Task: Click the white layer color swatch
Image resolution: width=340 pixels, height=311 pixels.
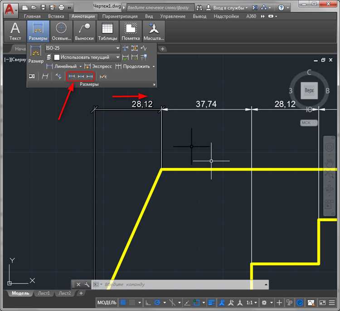Action: tap(57, 57)
